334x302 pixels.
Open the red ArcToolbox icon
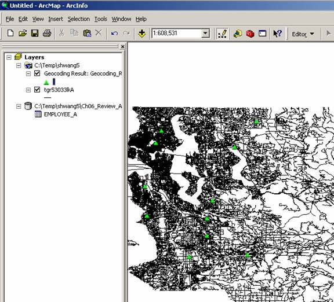click(x=250, y=34)
